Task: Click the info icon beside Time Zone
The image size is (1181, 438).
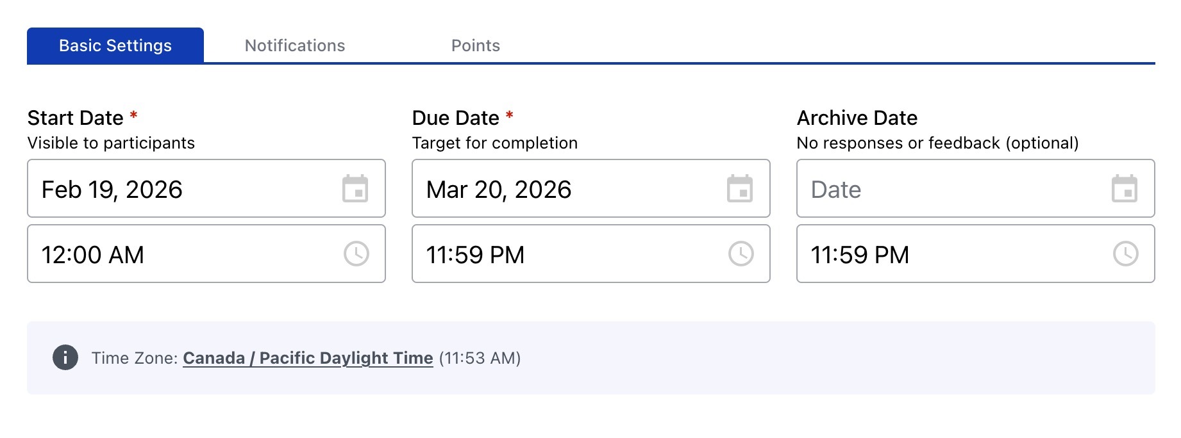Action: 65,357
